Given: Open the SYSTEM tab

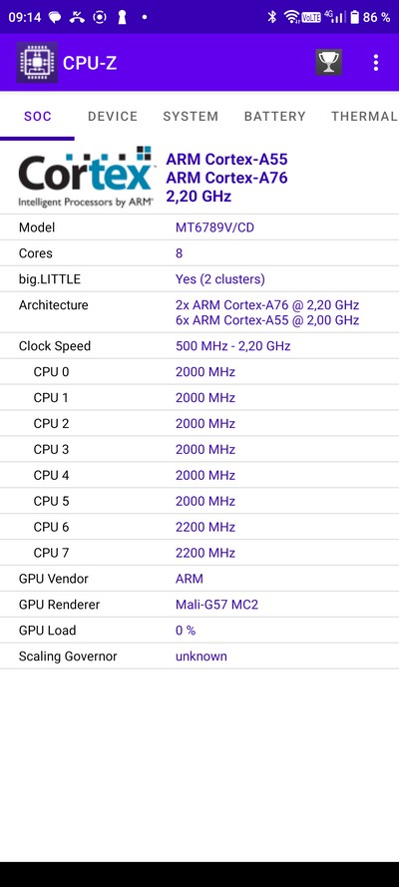Looking at the screenshot, I should pyautogui.click(x=191, y=117).
